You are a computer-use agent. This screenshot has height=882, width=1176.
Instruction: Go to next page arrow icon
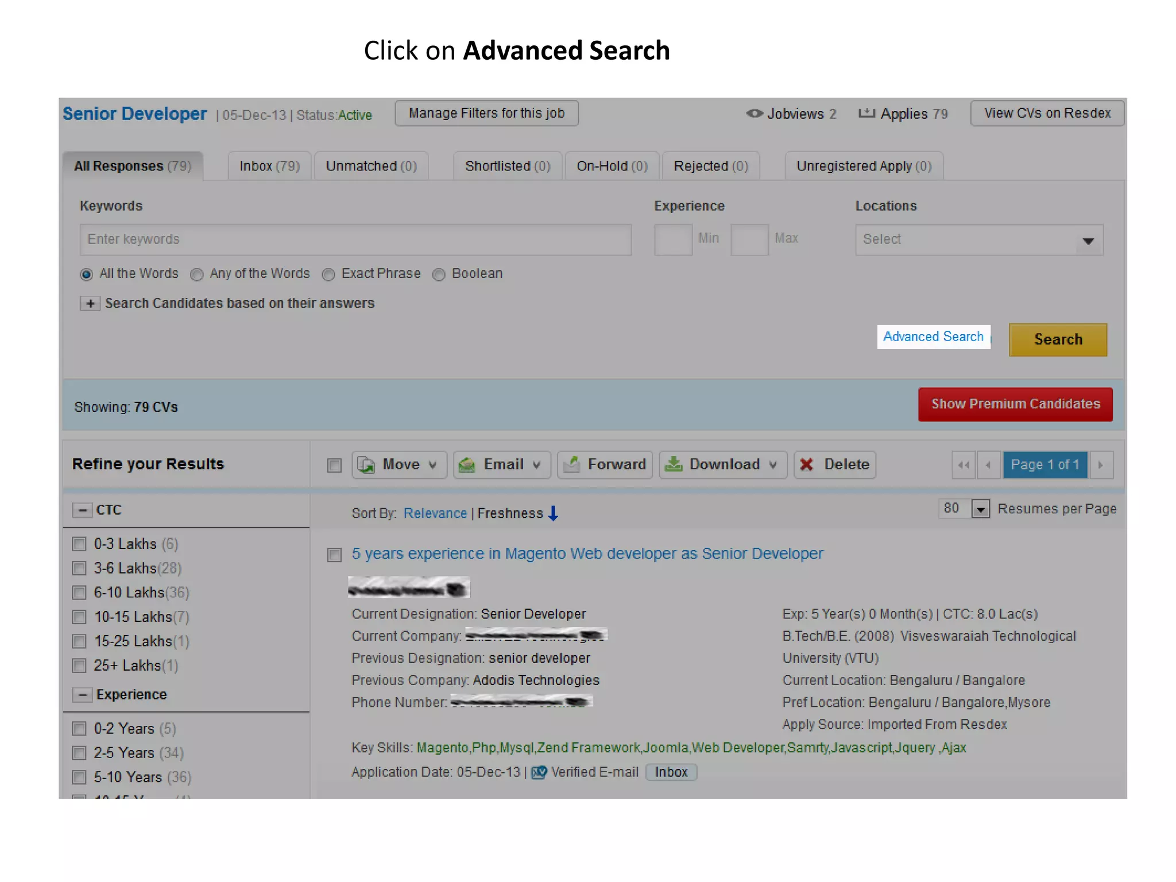(1101, 465)
